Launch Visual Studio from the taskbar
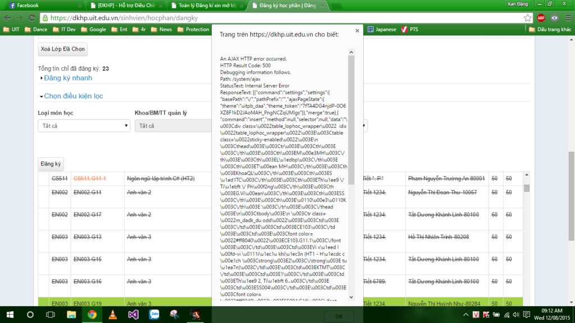This screenshot has height=323, width=575. coord(133,315)
